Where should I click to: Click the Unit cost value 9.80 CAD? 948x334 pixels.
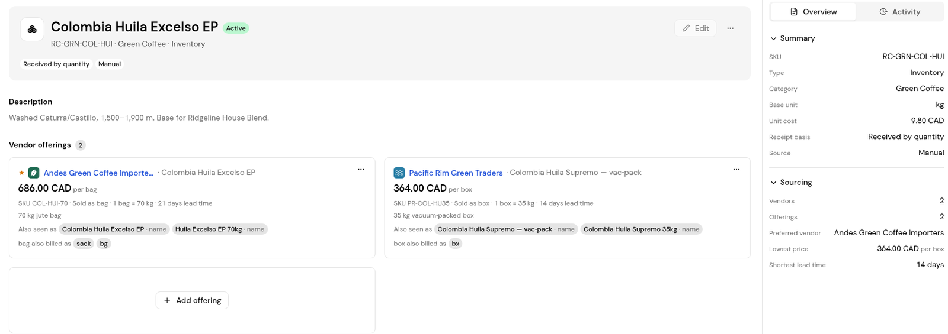pos(927,121)
